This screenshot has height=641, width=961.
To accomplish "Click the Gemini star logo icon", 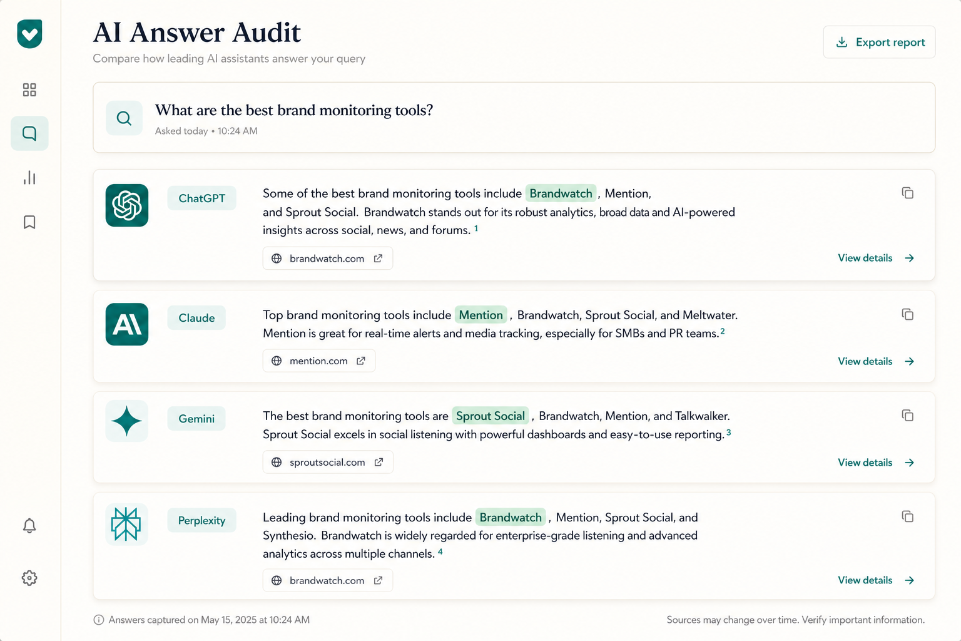I will pyautogui.click(x=127, y=421).
